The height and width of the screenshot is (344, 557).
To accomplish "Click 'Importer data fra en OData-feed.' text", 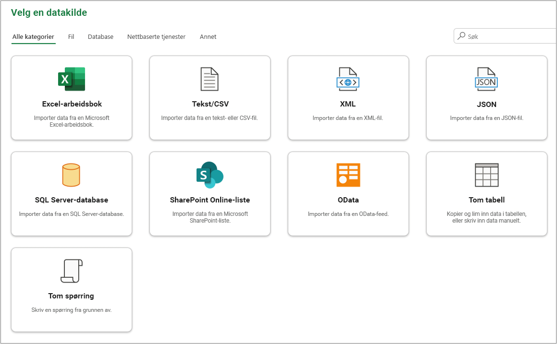I will click(x=348, y=214).
